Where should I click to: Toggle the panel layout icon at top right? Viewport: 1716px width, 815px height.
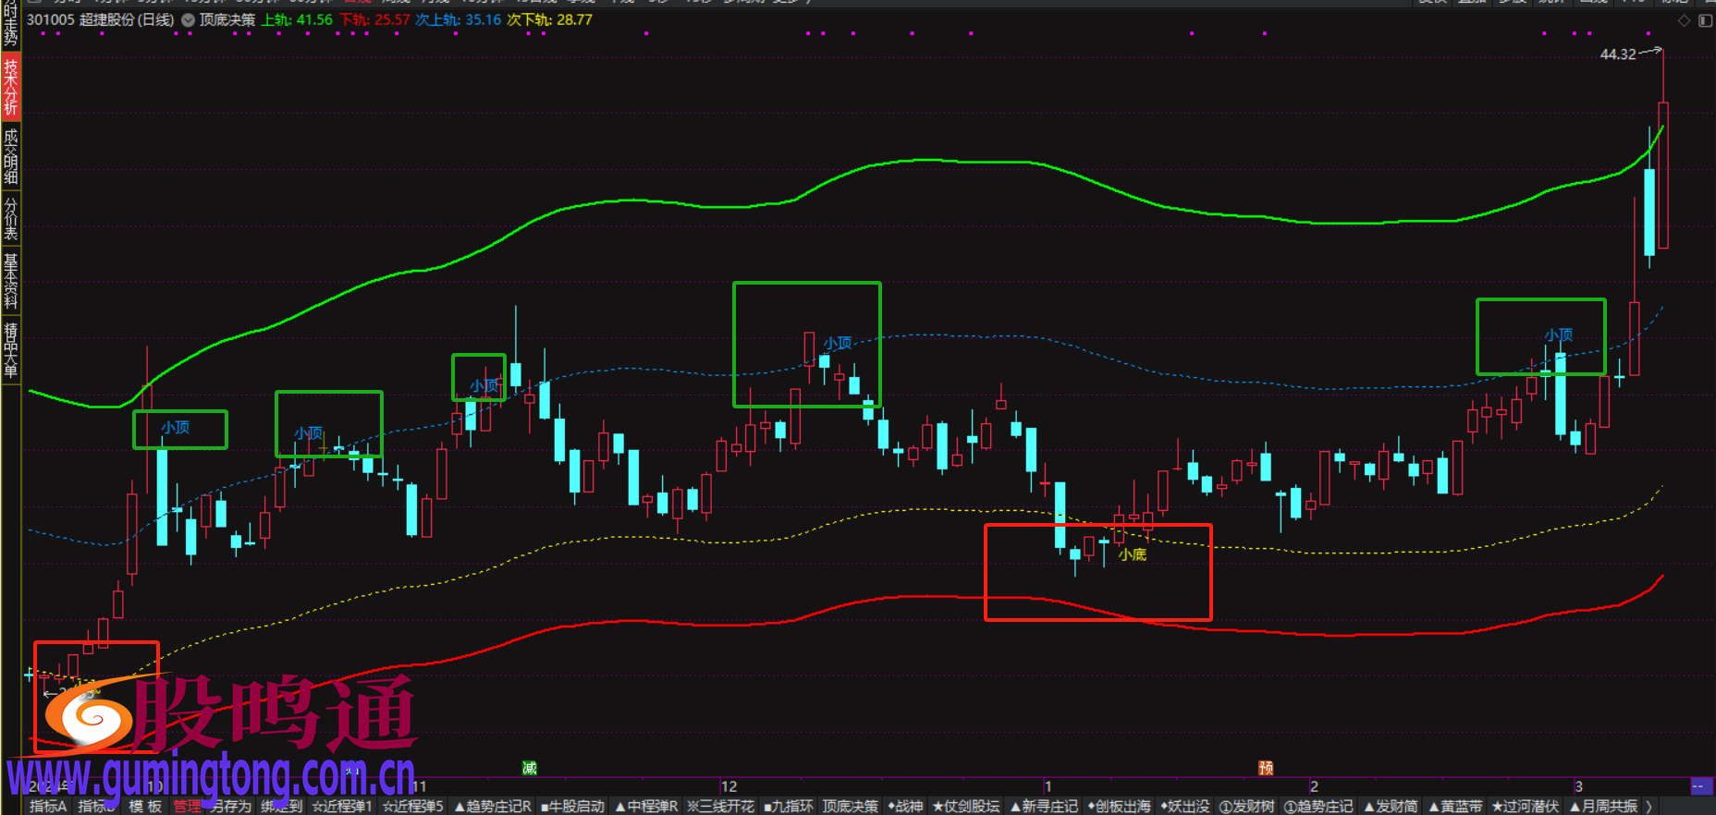[1705, 20]
